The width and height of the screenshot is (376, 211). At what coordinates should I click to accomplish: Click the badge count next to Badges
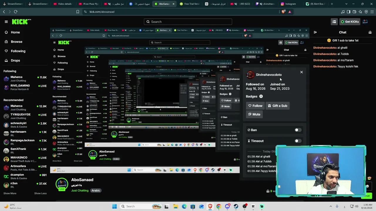coord(261,96)
